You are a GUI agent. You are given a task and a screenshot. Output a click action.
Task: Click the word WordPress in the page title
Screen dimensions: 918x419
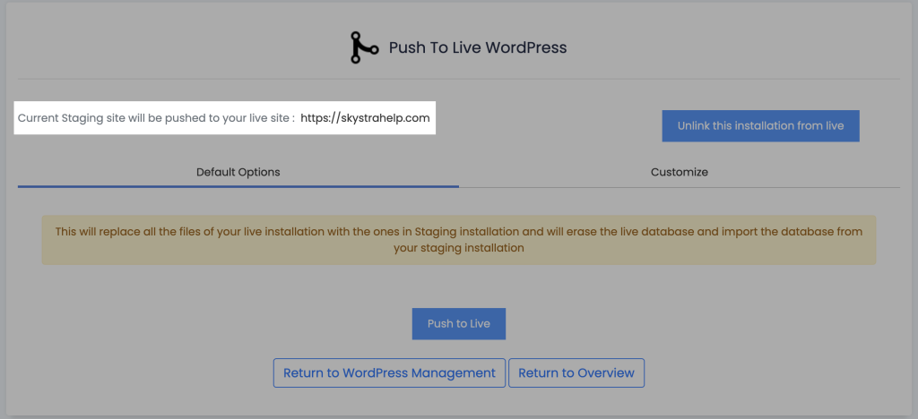(528, 47)
